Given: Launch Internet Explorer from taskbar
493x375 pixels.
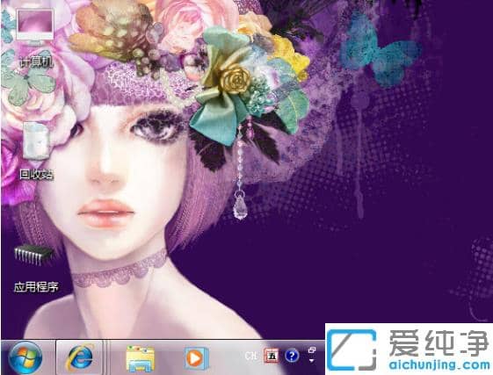Looking at the screenshot, I should click(x=80, y=357).
